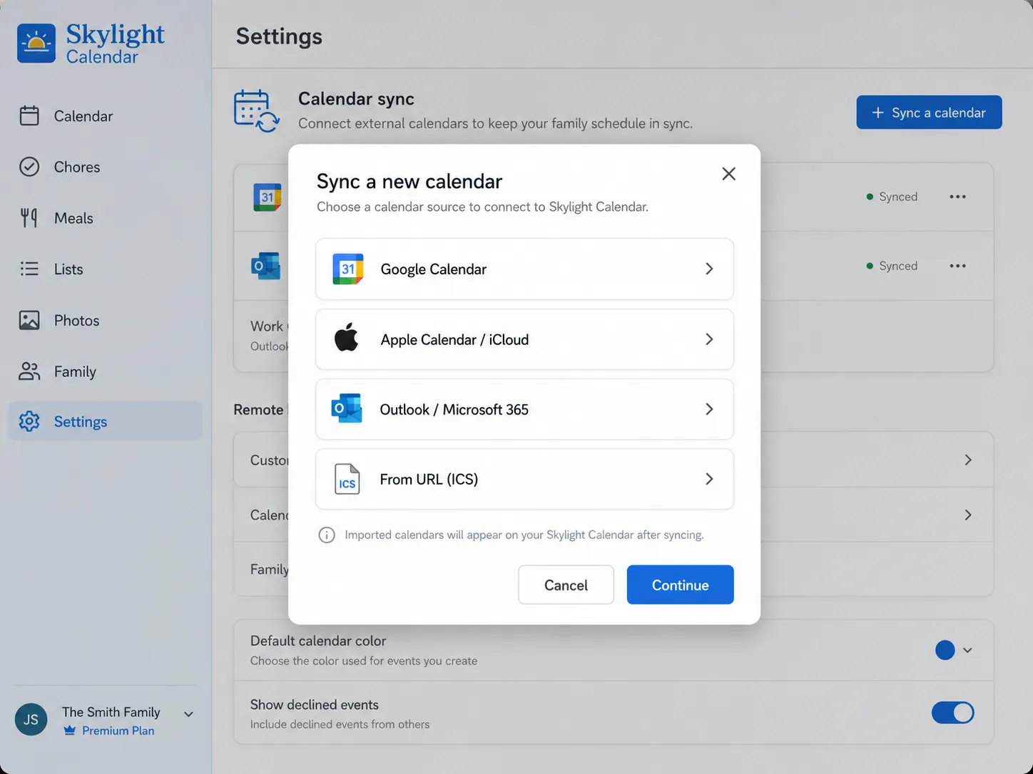Click the Cancel button
The image size is (1033, 774).
click(566, 584)
